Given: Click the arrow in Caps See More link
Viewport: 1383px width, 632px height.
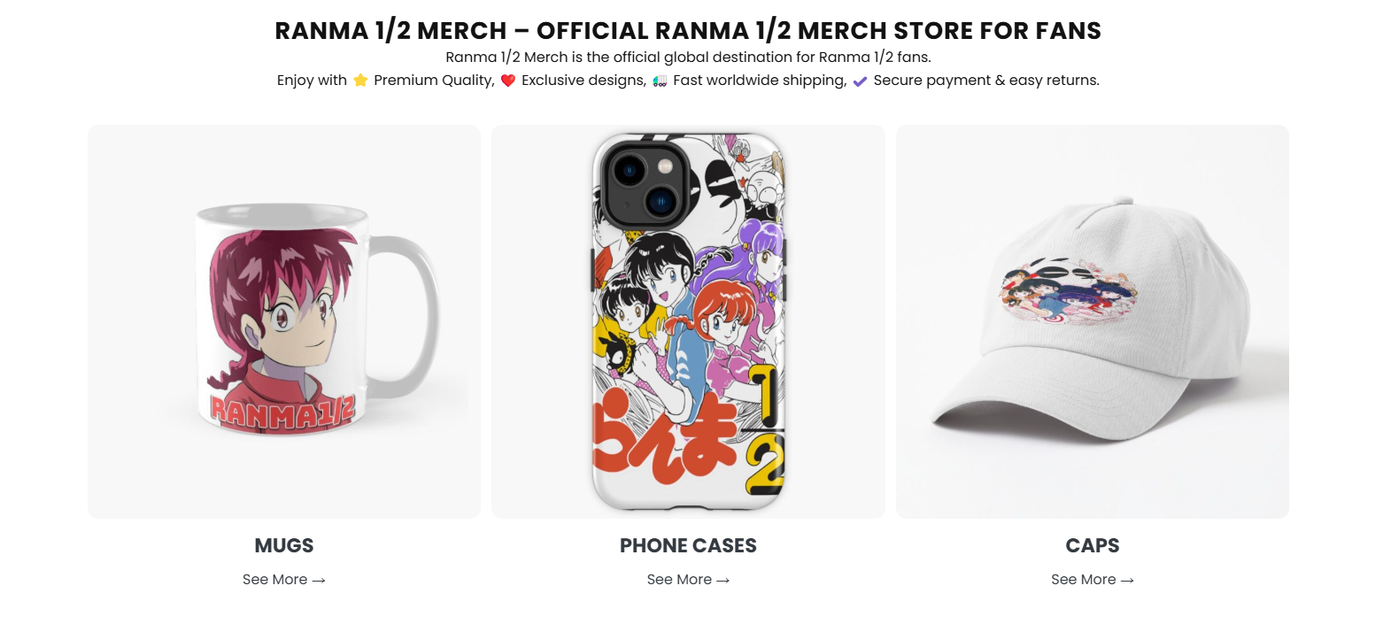Looking at the screenshot, I should (x=1126, y=580).
